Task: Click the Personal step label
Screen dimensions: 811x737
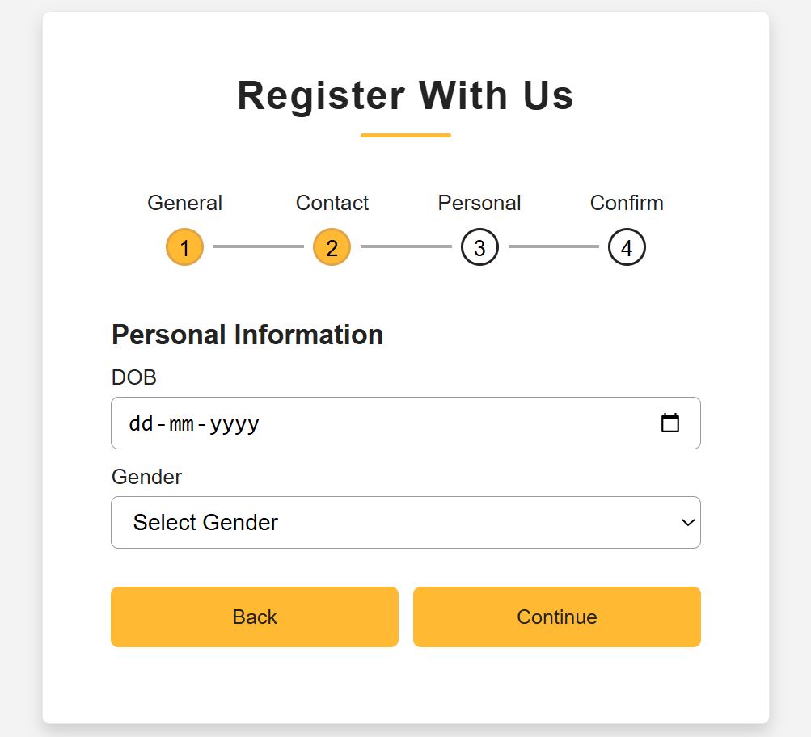Action: point(479,203)
